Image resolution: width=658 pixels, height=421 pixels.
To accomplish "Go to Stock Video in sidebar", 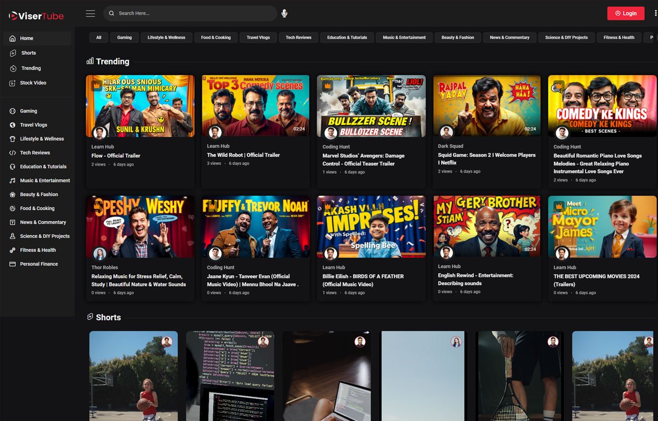I will point(33,83).
